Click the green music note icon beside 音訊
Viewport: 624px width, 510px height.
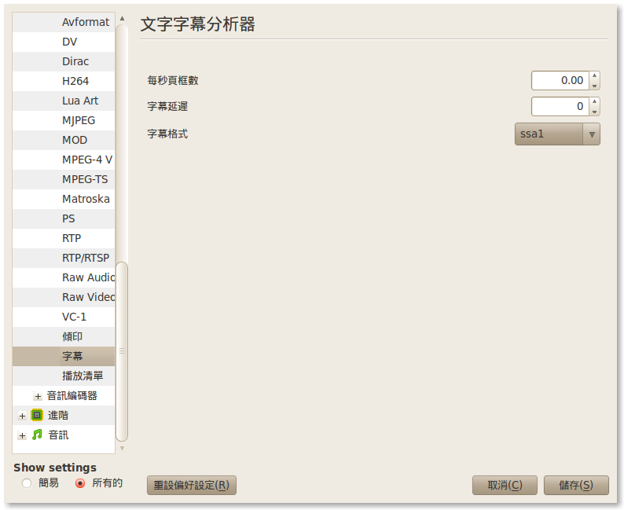tap(37, 435)
